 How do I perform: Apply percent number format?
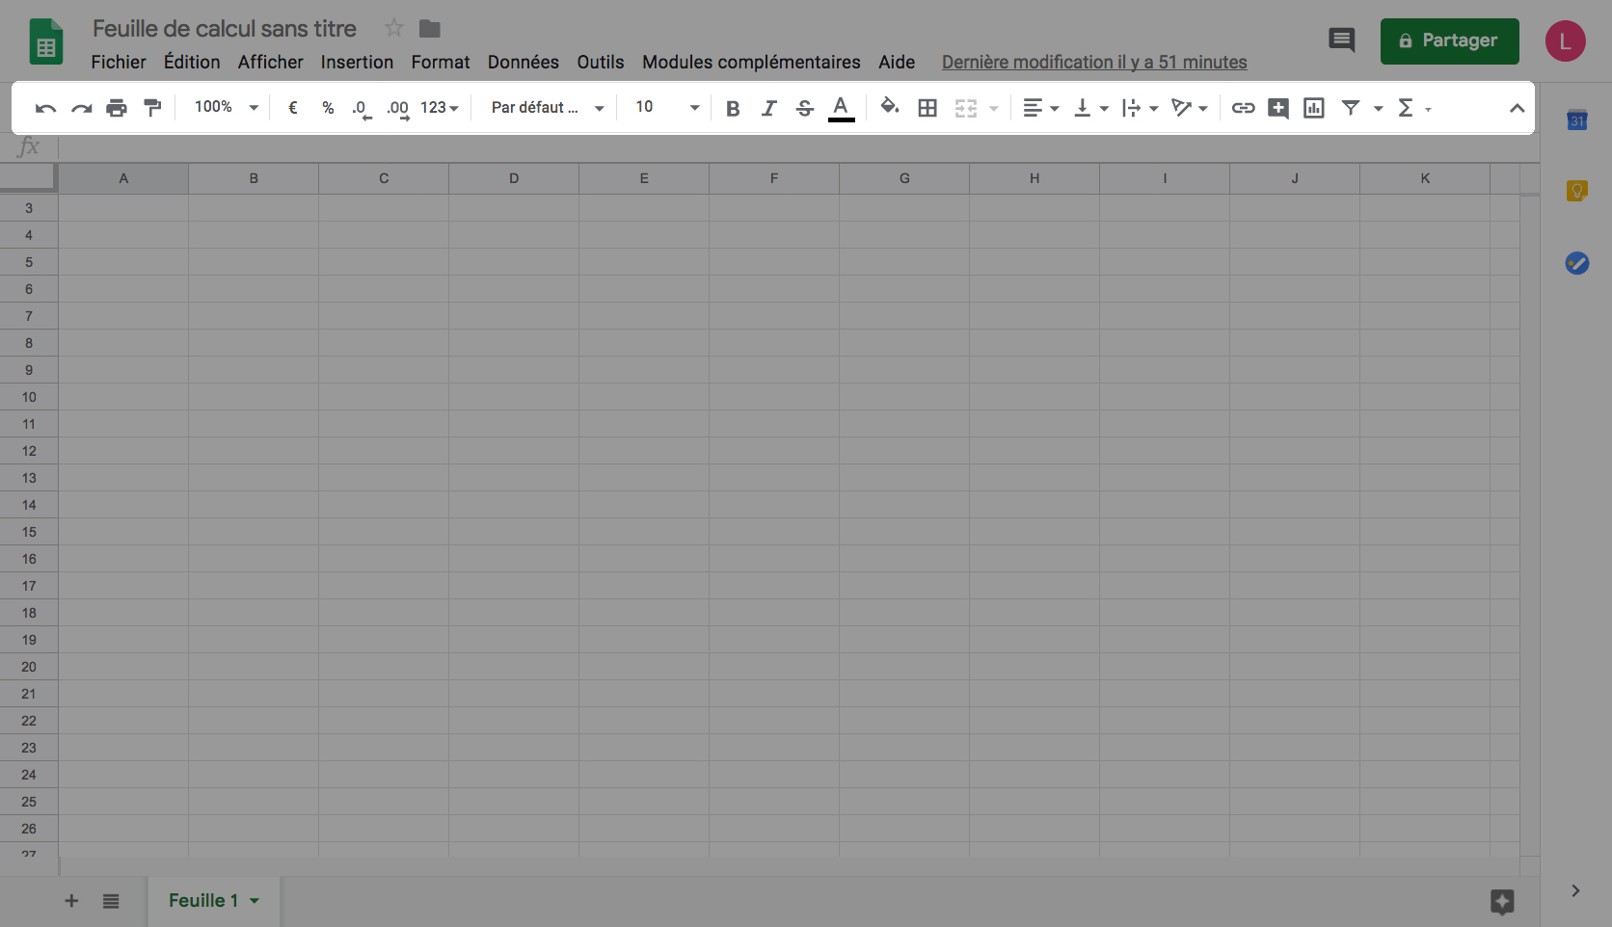[x=328, y=108]
